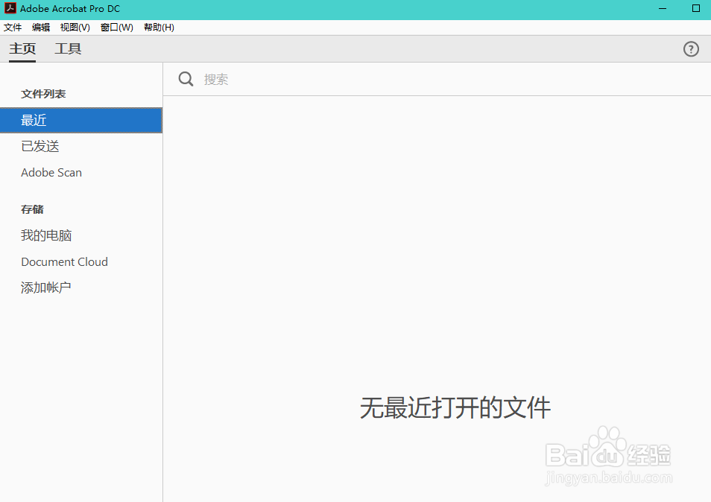Image resolution: width=711 pixels, height=502 pixels.
Task: Open the 窗口(W) menu
Action: pos(116,28)
